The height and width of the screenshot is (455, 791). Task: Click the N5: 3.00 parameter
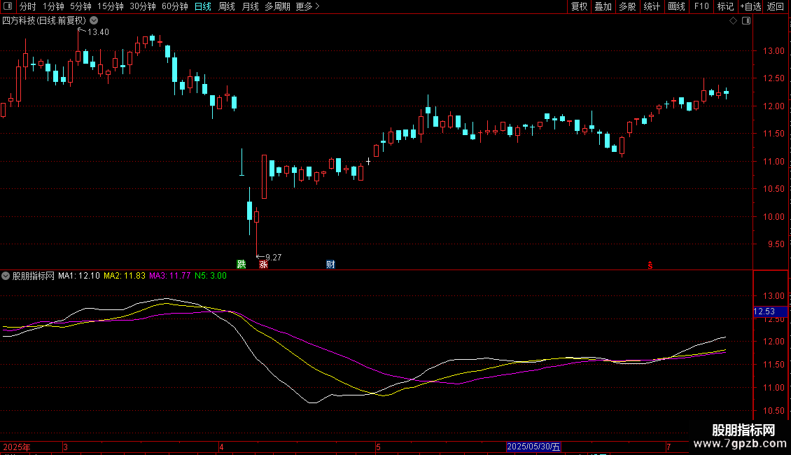pyautogui.click(x=211, y=276)
